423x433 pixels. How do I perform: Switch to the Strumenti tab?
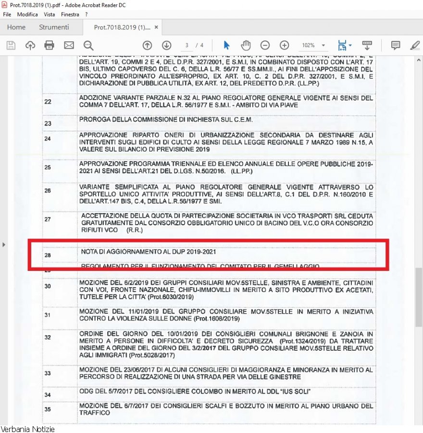point(54,27)
